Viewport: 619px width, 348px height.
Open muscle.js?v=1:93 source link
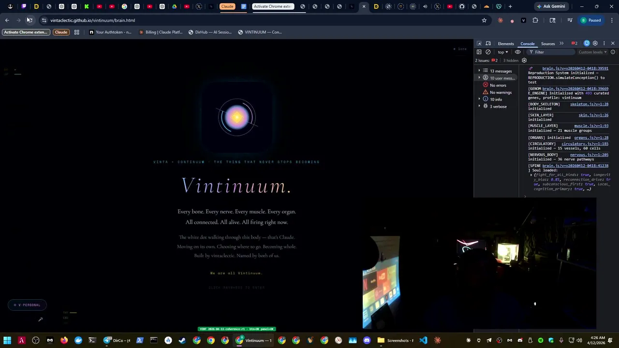(x=591, y=126)
